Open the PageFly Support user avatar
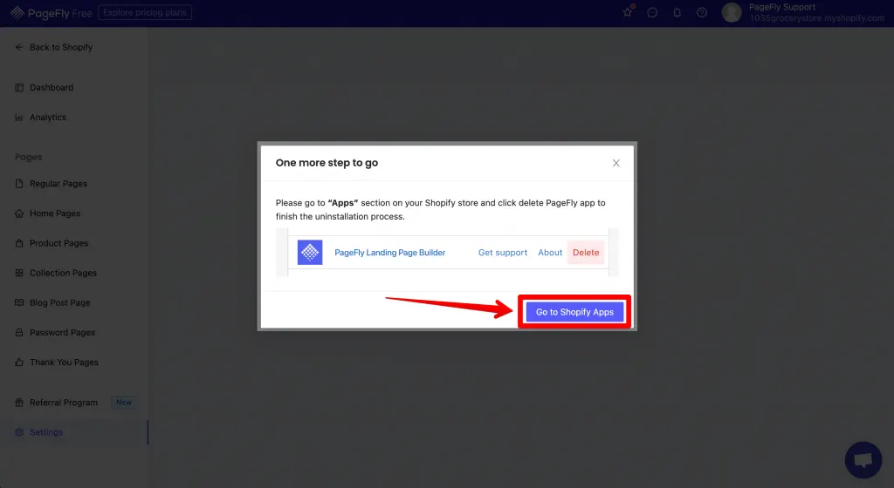The image size is (894, 488). (731, 12)
